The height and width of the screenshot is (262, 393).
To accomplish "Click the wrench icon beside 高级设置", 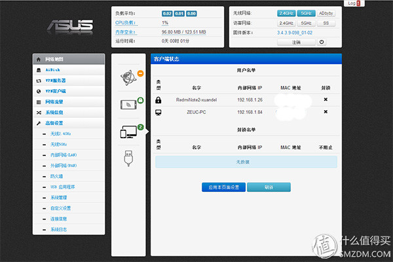I will (39, 123).
